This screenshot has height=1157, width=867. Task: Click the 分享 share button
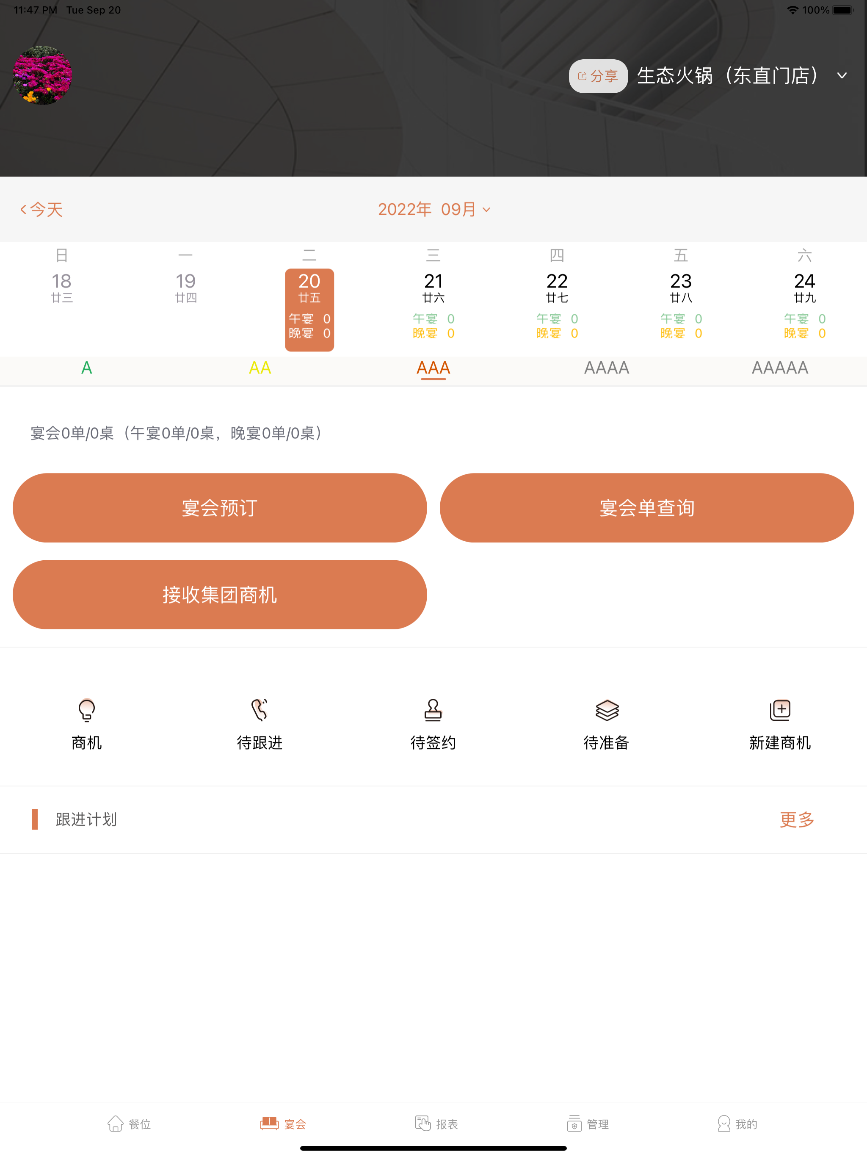click(598, 76)
